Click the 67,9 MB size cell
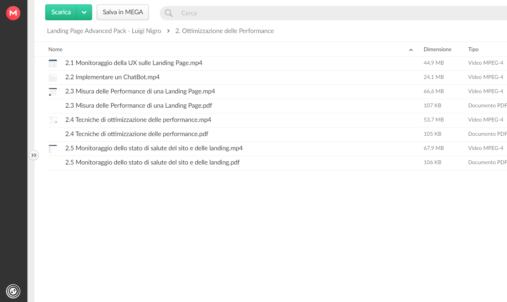 pyautogui.click(x=434, y=148)
